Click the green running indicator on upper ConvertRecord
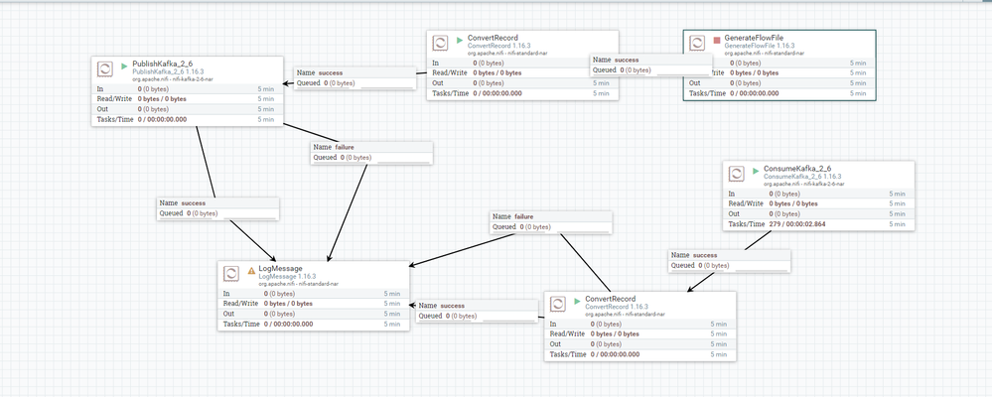The height and width of the screenshot is (397, 992). coord(460,39)
